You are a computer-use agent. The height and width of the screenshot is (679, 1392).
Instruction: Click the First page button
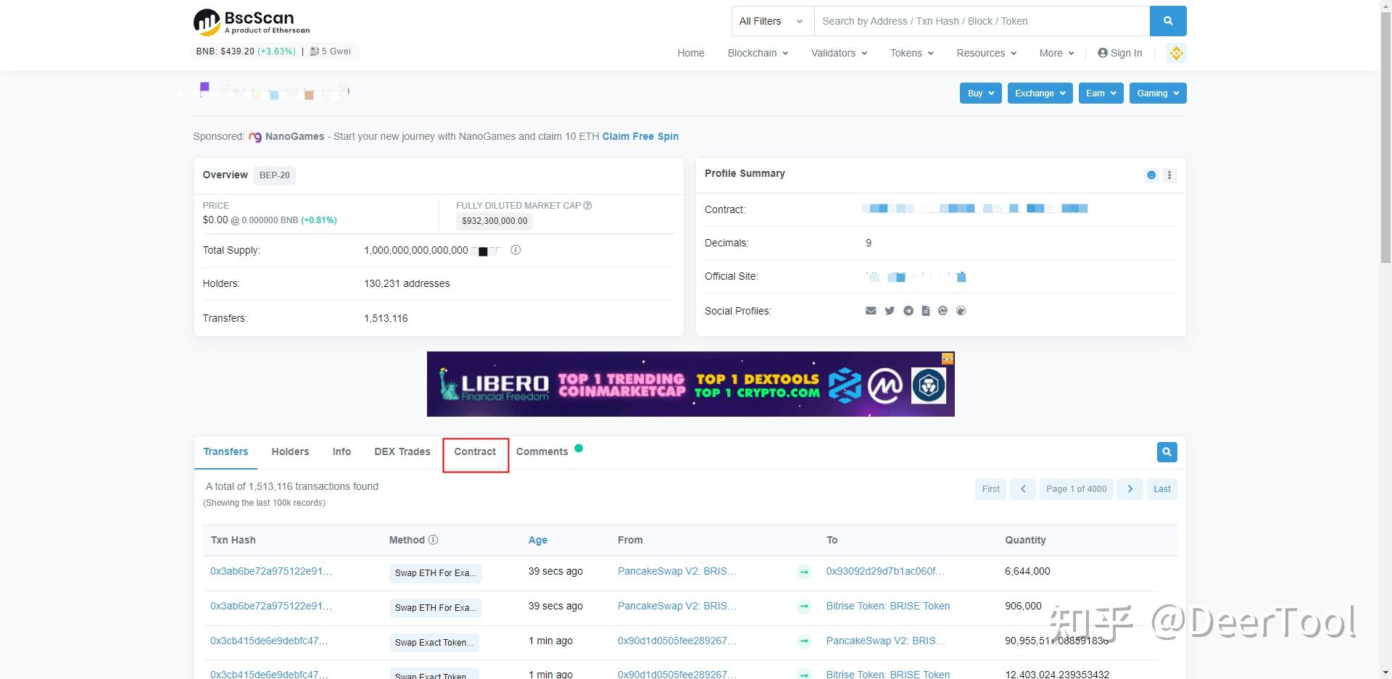(x=990, y=489)
